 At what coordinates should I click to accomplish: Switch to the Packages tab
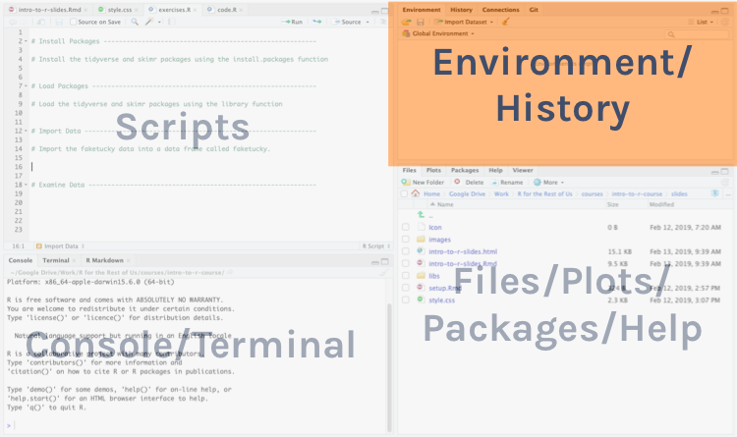tap(465, 171)
